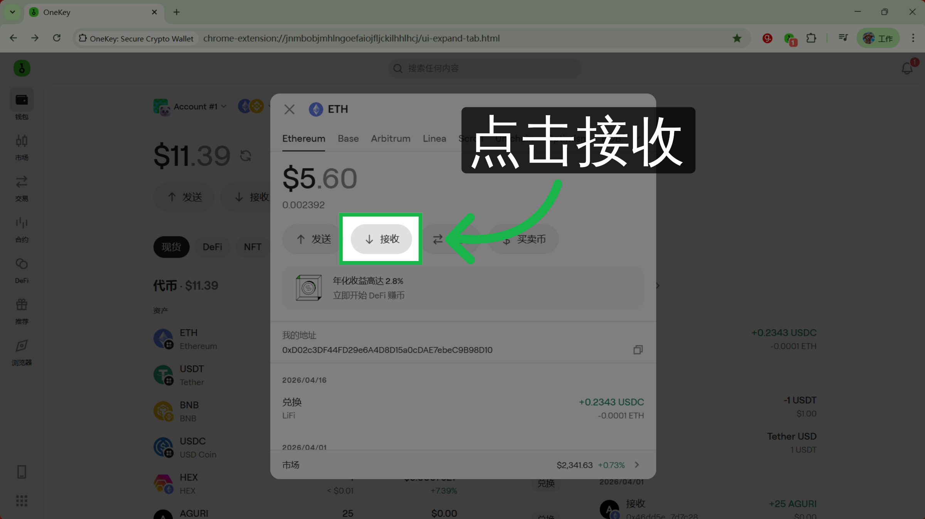925x519 pixels.
Task: Click the search box 搜索任何内容
Action: click(x=485, y=69)
